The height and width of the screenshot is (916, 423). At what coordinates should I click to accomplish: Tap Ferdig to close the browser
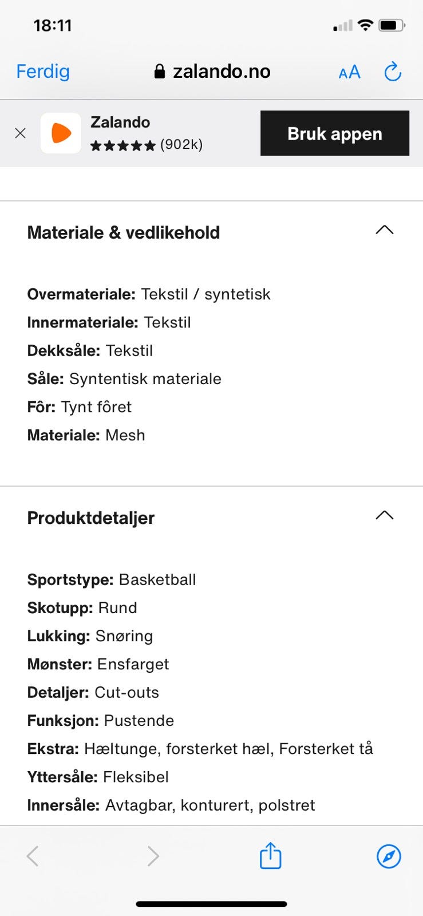coord(43,72)
